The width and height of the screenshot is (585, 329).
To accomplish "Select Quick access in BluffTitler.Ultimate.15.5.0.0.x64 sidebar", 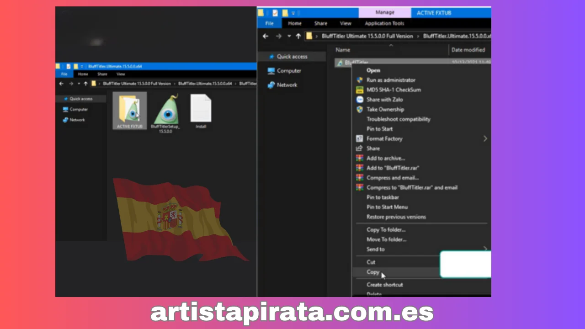I will (x=81, y=99).
